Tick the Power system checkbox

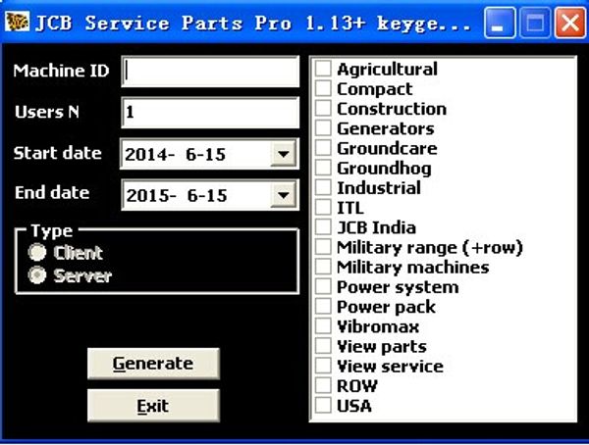tap(323, 286)
